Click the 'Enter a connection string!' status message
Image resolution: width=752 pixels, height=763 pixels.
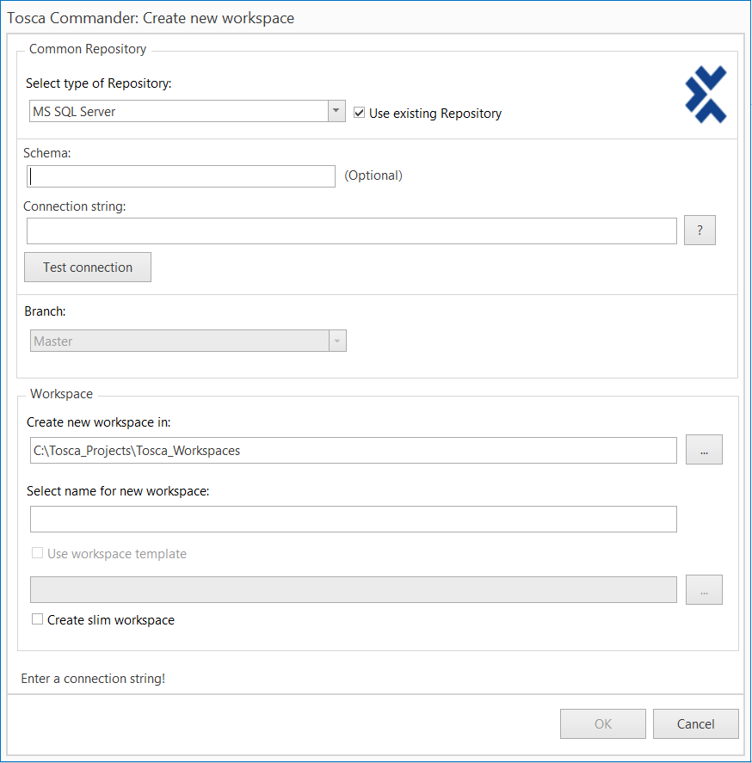pyautogui.click(x=93, y=679)
